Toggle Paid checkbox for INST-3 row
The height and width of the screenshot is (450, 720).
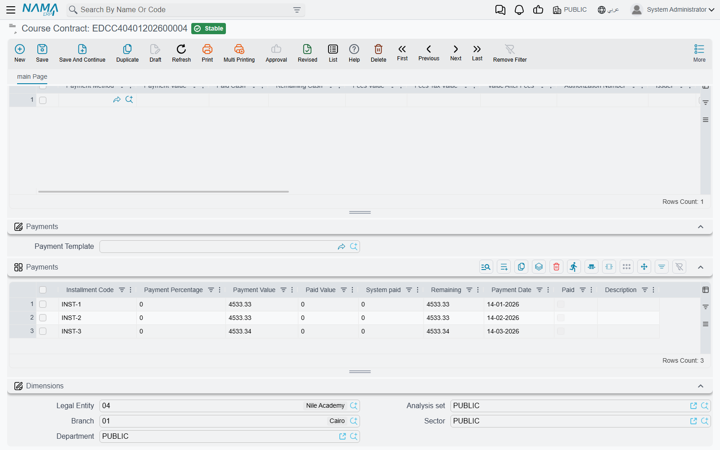(561, 331)
